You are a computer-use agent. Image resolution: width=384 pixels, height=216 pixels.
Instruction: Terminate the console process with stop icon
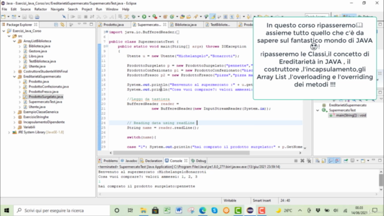point(296,161)
